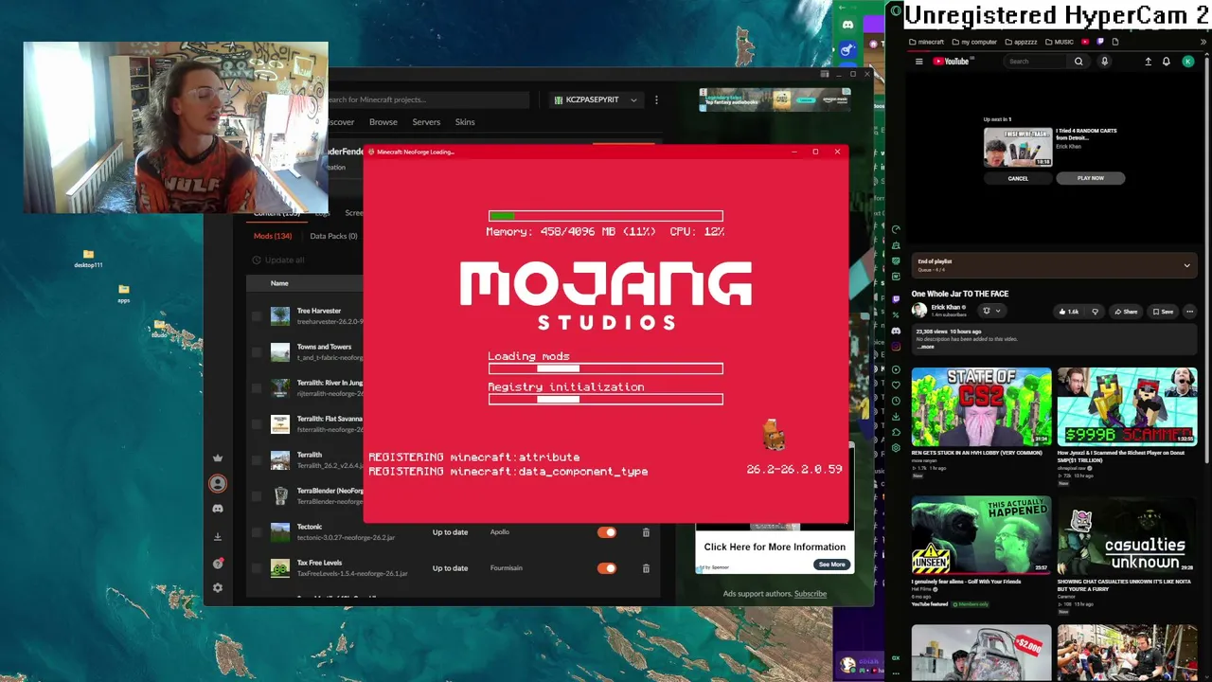Open the Modrinth sidebar downloads icon

218,536
